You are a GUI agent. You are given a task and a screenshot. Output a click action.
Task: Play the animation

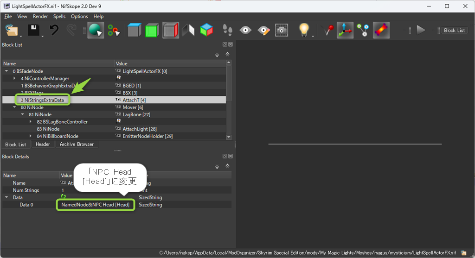[x=421, y=30]
